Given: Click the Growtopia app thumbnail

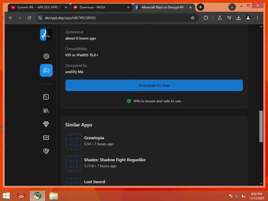Looking at the screenshot, I should (x=74, y=142).
